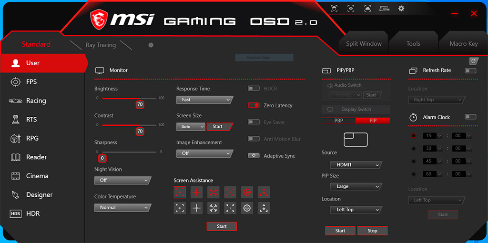
Task: Toggle the Adaptive Sync switch
Action: point(254,156)
